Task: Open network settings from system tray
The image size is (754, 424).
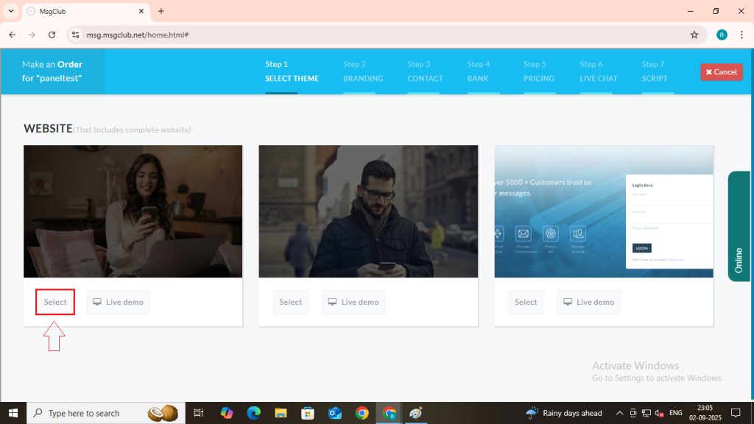Action: [x=646, y=413]
